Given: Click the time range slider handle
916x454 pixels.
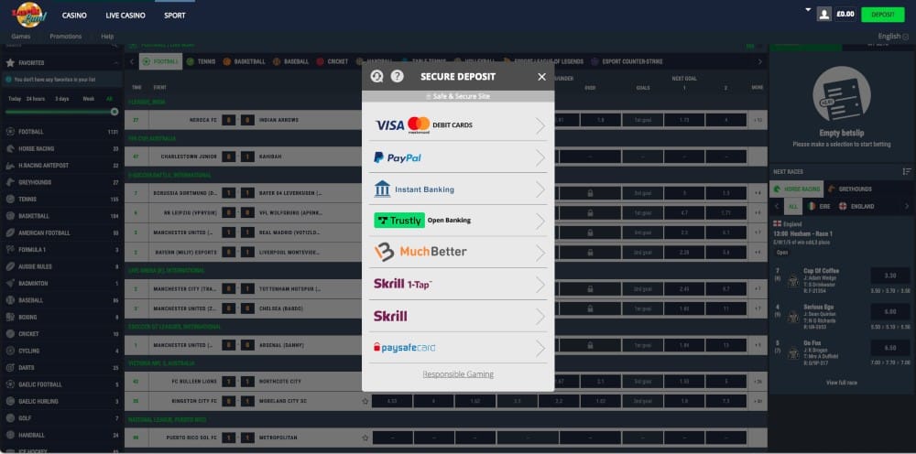Looking at the screenshot, I should tap(114, 112).
